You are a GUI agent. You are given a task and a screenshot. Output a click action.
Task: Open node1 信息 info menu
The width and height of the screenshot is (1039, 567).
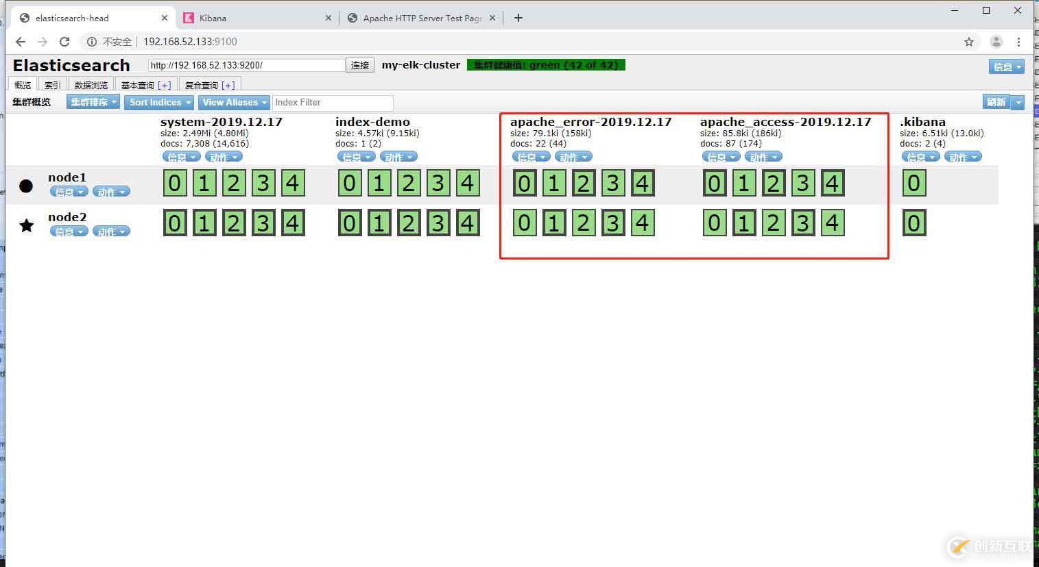tap(69, 192)
